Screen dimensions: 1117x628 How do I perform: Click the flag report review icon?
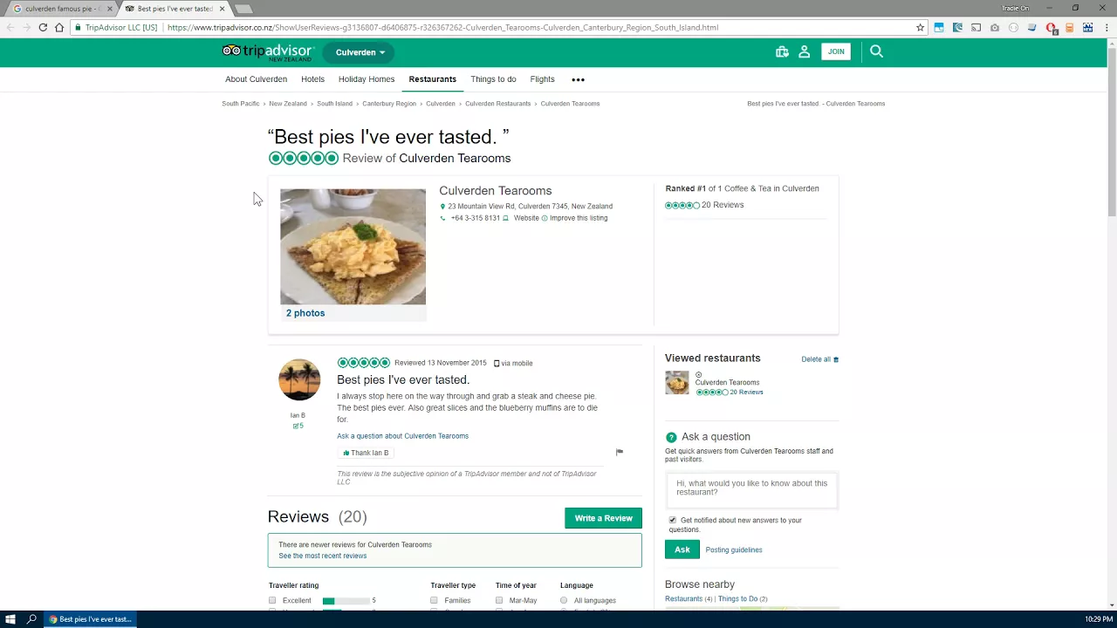coord(620,452)
